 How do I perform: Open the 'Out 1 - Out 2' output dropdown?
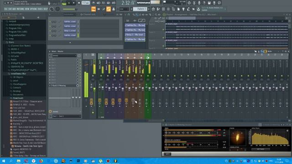(x=66, y=116)
